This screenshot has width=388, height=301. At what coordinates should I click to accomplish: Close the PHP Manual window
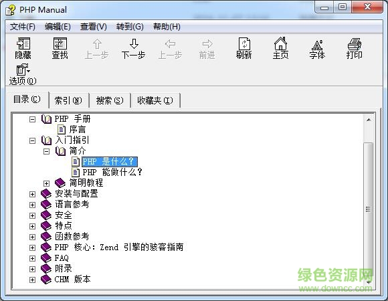367,7
